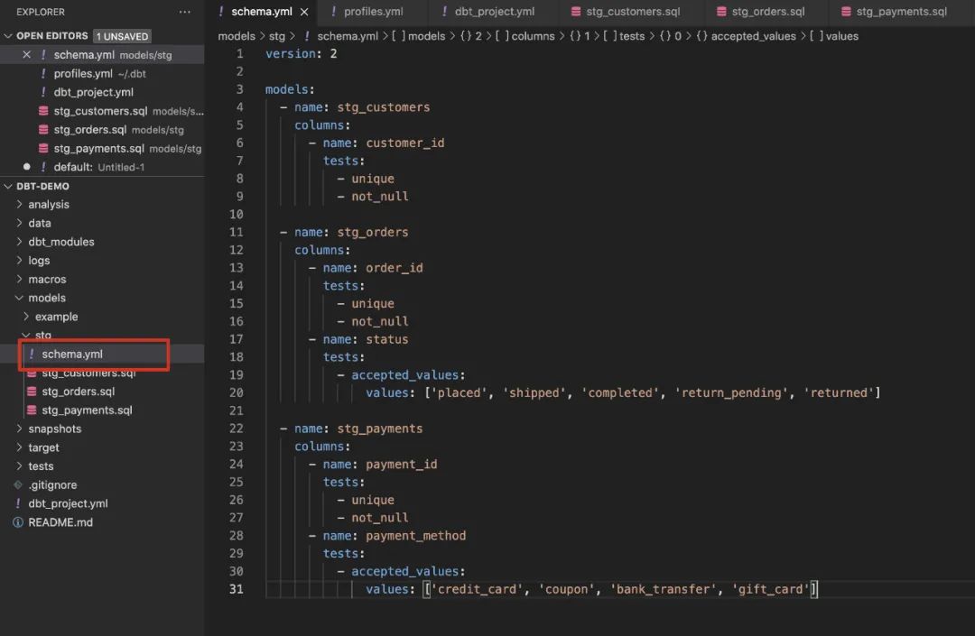Collapse the models folder
975x636 pixels.
(19, 298)
